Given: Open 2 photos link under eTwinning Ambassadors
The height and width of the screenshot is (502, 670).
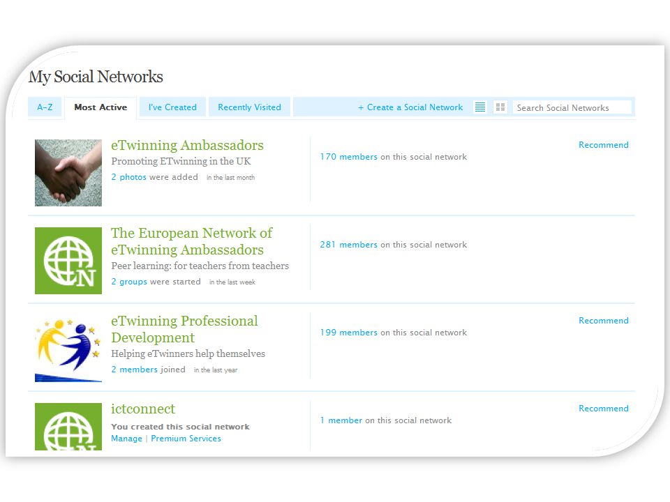Looking at the screenshot, I should pos(128,176).
